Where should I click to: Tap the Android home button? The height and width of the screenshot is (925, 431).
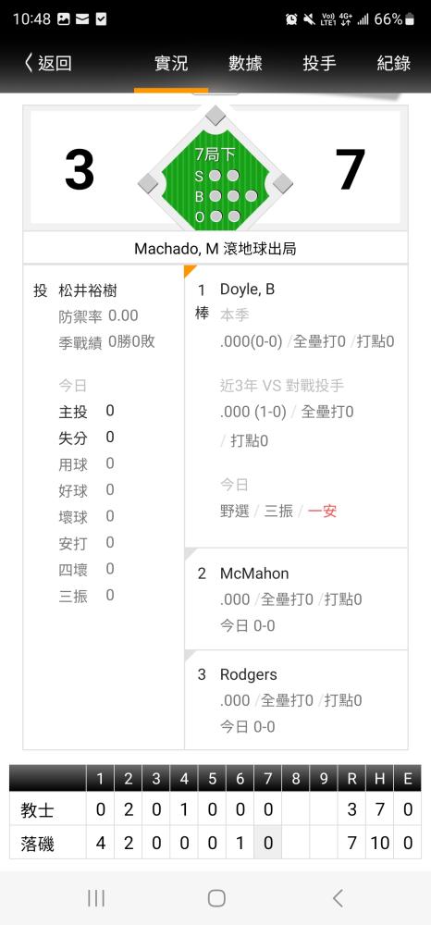pos(216,898)
